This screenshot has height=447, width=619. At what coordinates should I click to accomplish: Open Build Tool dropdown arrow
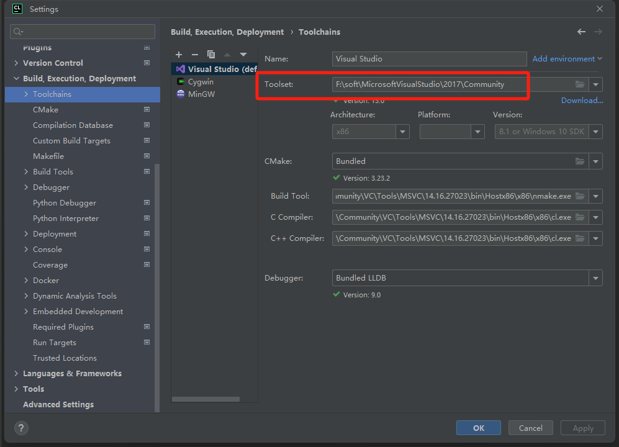[x=595, y=196]
